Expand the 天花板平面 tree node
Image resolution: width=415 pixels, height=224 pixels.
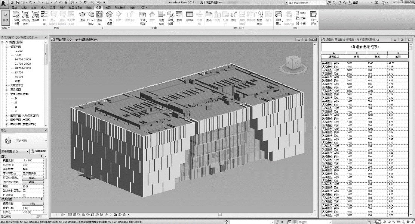(7, 85)
